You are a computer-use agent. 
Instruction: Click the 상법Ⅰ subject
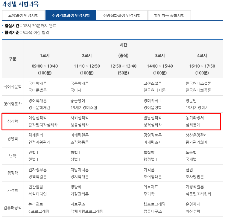coord(75,159)
